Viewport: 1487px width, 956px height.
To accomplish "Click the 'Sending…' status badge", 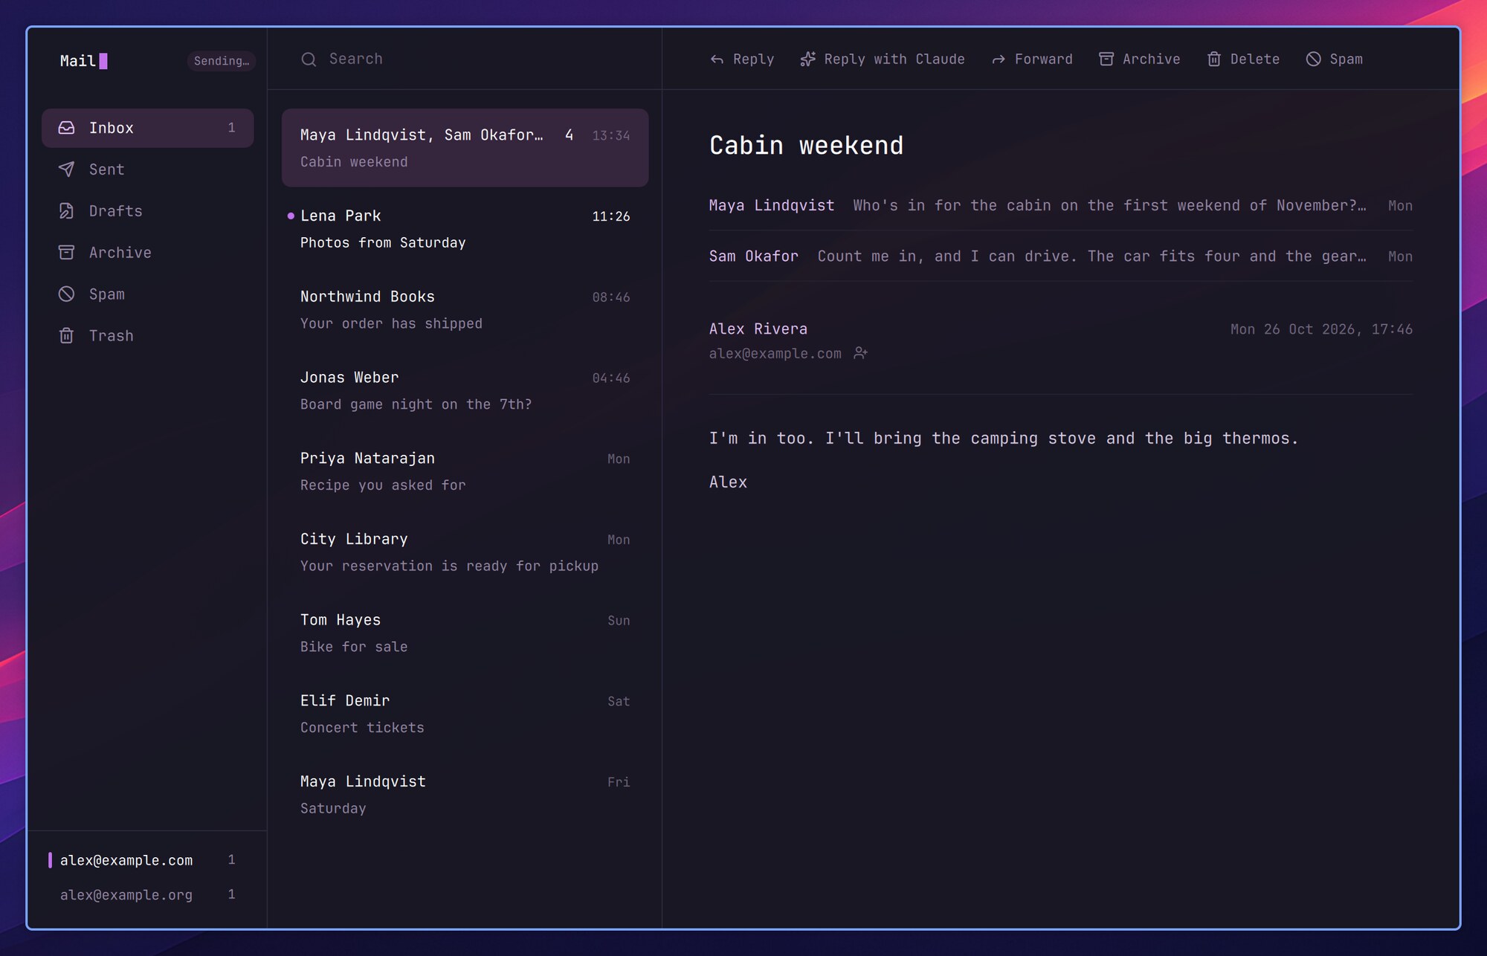I will point(222,61).
